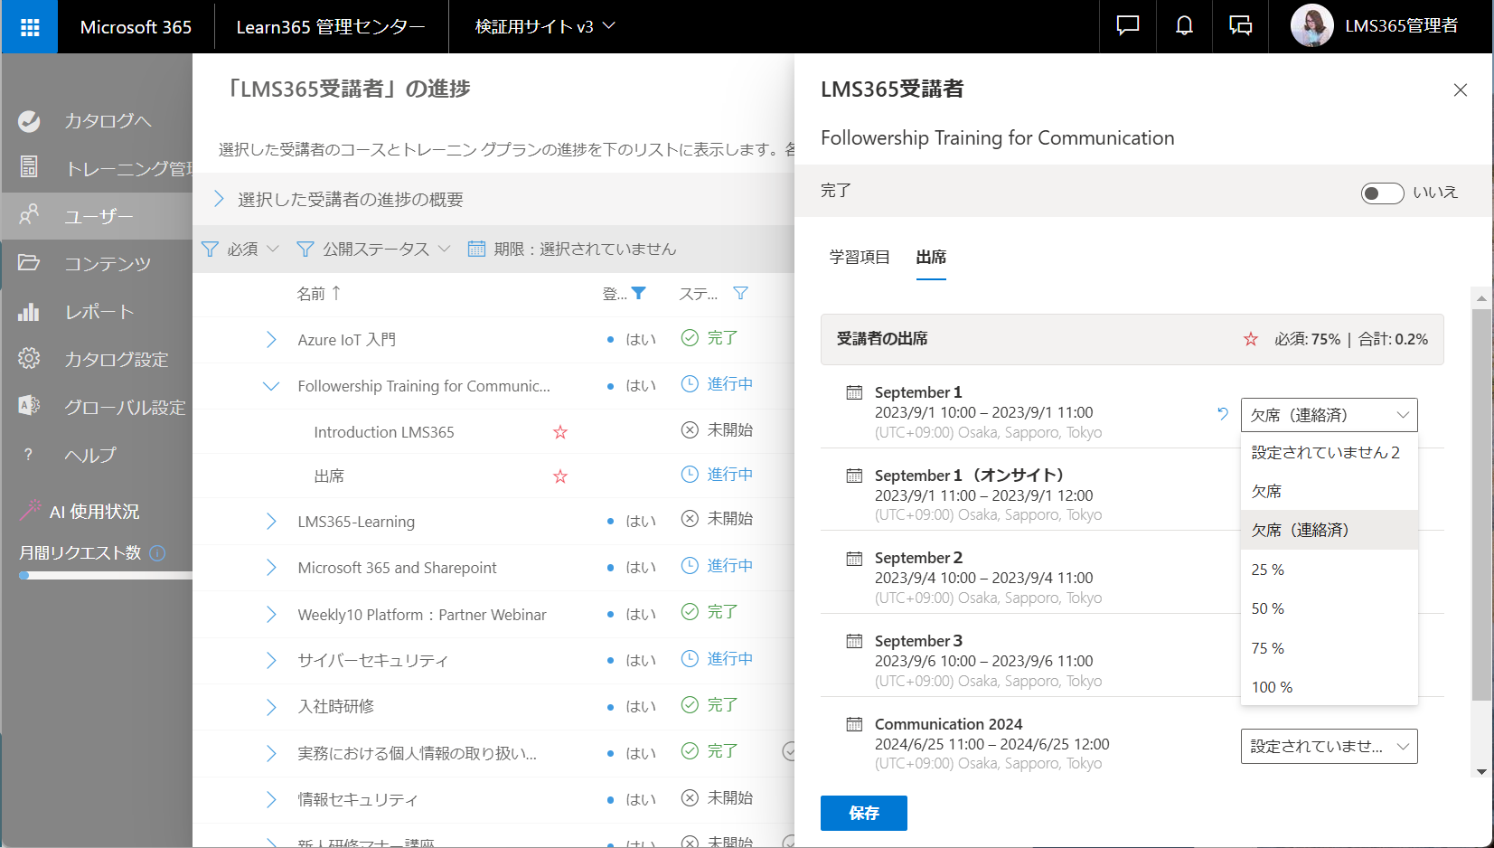Image resolution: width=1494 pixels, height=848 pixels.
Task: Open the conversations icon beside the bell
Action: coord(1240,26)
